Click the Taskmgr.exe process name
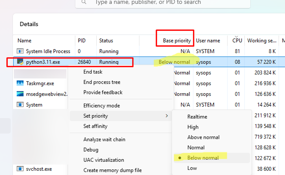Image resolution: width=285 pixels, height=175 pixels. tap(40, 84)
